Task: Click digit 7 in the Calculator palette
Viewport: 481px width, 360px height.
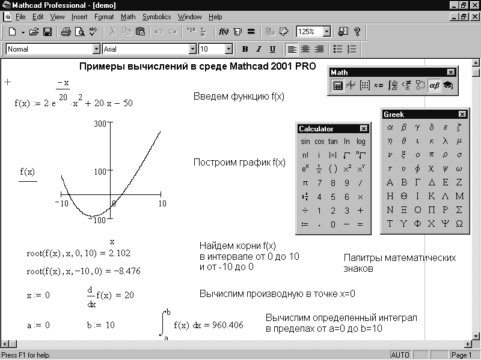Action: pos(319,183)
